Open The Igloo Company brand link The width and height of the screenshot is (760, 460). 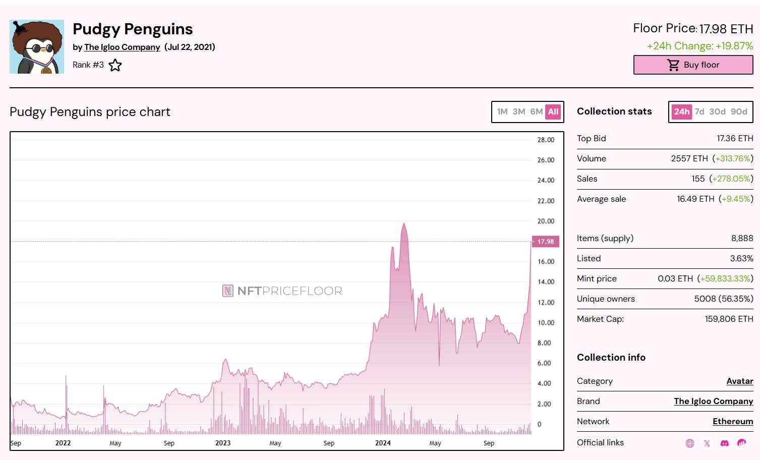[x=714, y=401]
